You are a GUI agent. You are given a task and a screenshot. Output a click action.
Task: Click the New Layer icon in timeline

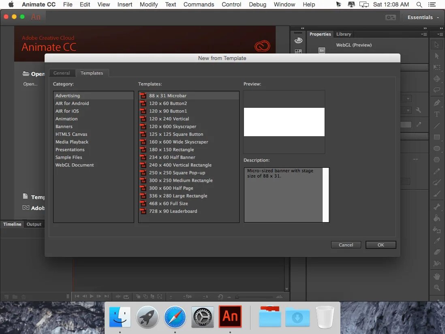pyautogui.click(x=6, y=297)
